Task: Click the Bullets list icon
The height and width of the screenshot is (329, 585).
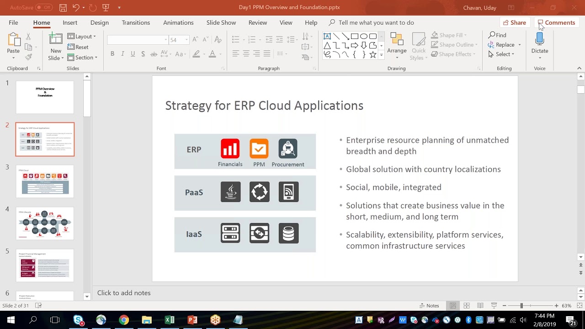Action: (x=235, y=40)
